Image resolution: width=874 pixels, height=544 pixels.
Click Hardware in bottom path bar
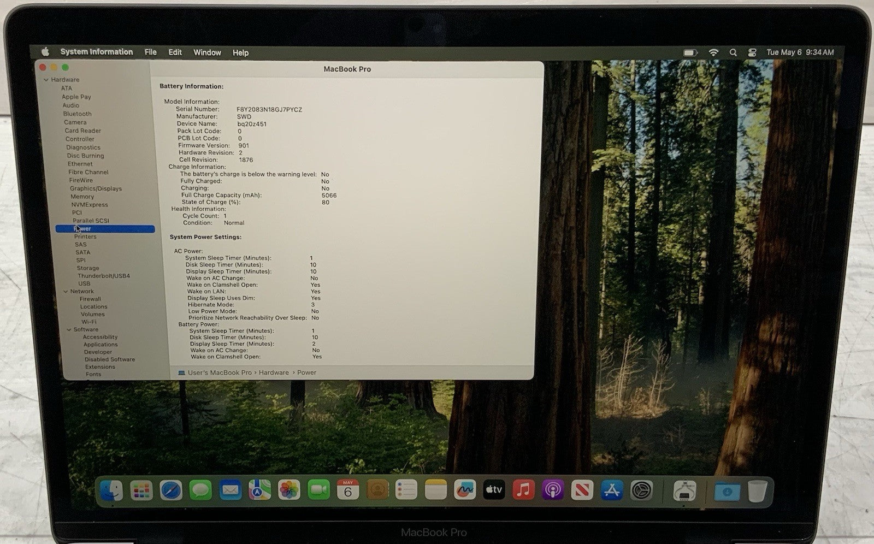(274, 372)
